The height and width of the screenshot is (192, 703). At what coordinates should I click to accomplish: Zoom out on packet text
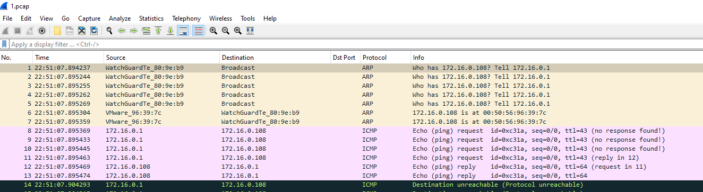(x=226, y=31)
